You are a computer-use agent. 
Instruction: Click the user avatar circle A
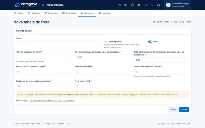(168, 5)
